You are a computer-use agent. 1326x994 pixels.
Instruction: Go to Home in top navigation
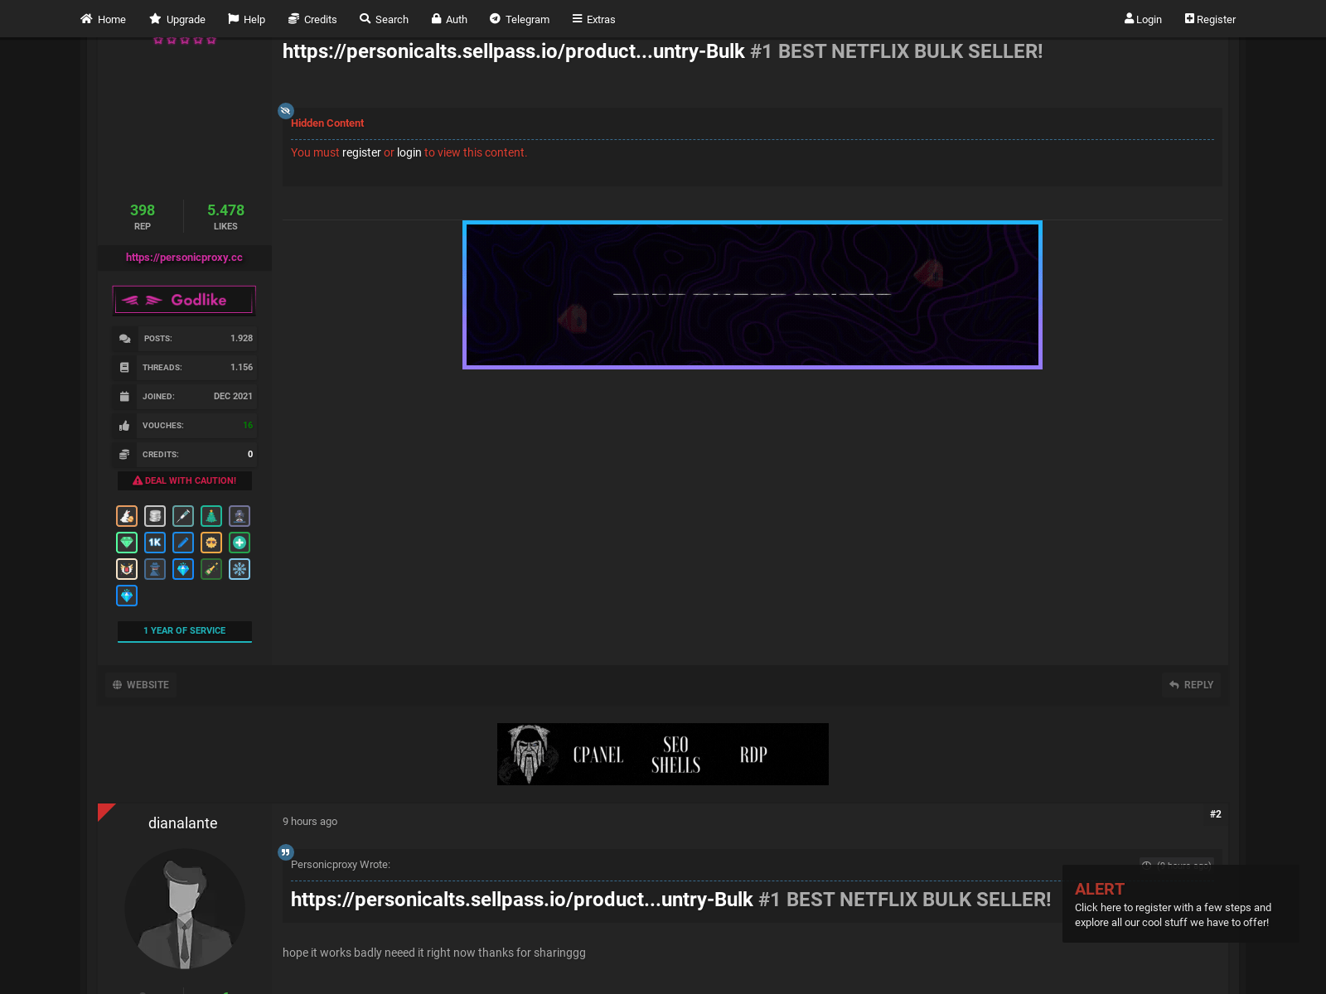103,19
